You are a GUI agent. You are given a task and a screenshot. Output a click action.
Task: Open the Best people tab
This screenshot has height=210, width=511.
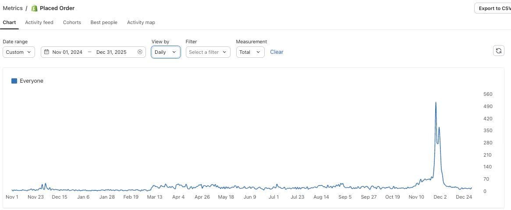click(104, 22)
